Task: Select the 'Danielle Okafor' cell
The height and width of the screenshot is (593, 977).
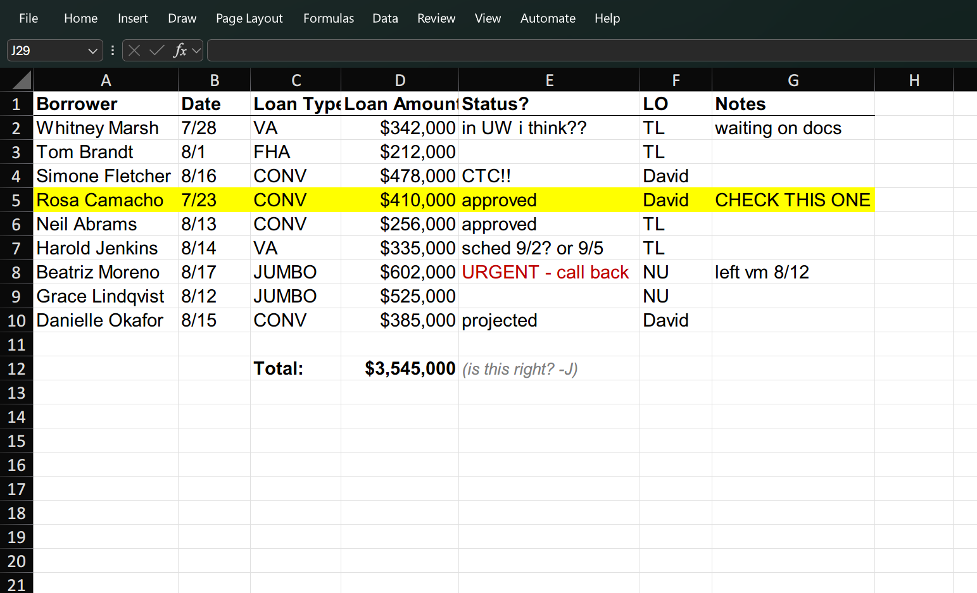Action: coord(106,320)
